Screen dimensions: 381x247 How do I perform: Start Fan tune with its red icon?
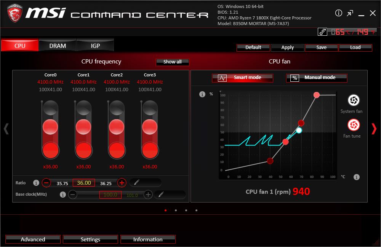coord(354,125)
